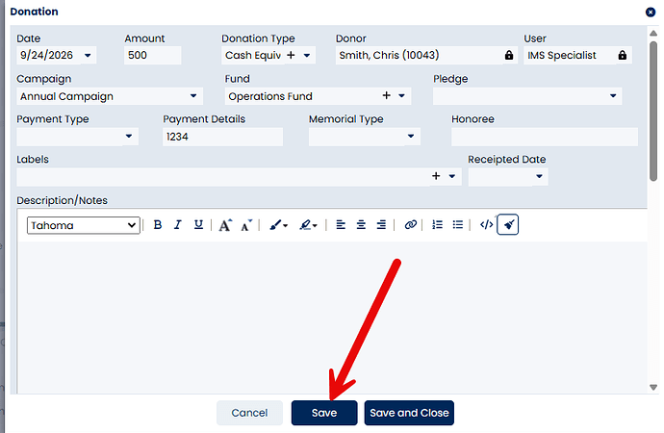This screenshot has width=664, height=433.
Task: Add a new Fund with plus icon
Action: [386, 95]
